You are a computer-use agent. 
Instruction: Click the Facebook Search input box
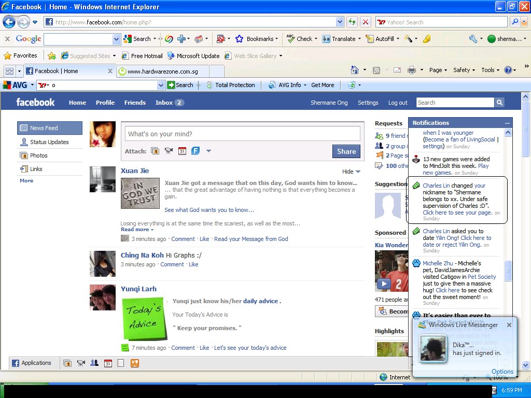pyautogui.click(x=455, y=103)
